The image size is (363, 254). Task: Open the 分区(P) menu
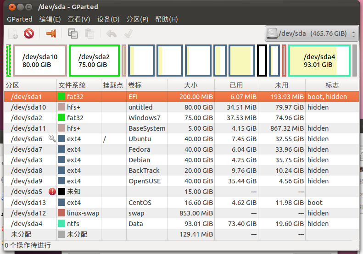(x=137, y=19)
